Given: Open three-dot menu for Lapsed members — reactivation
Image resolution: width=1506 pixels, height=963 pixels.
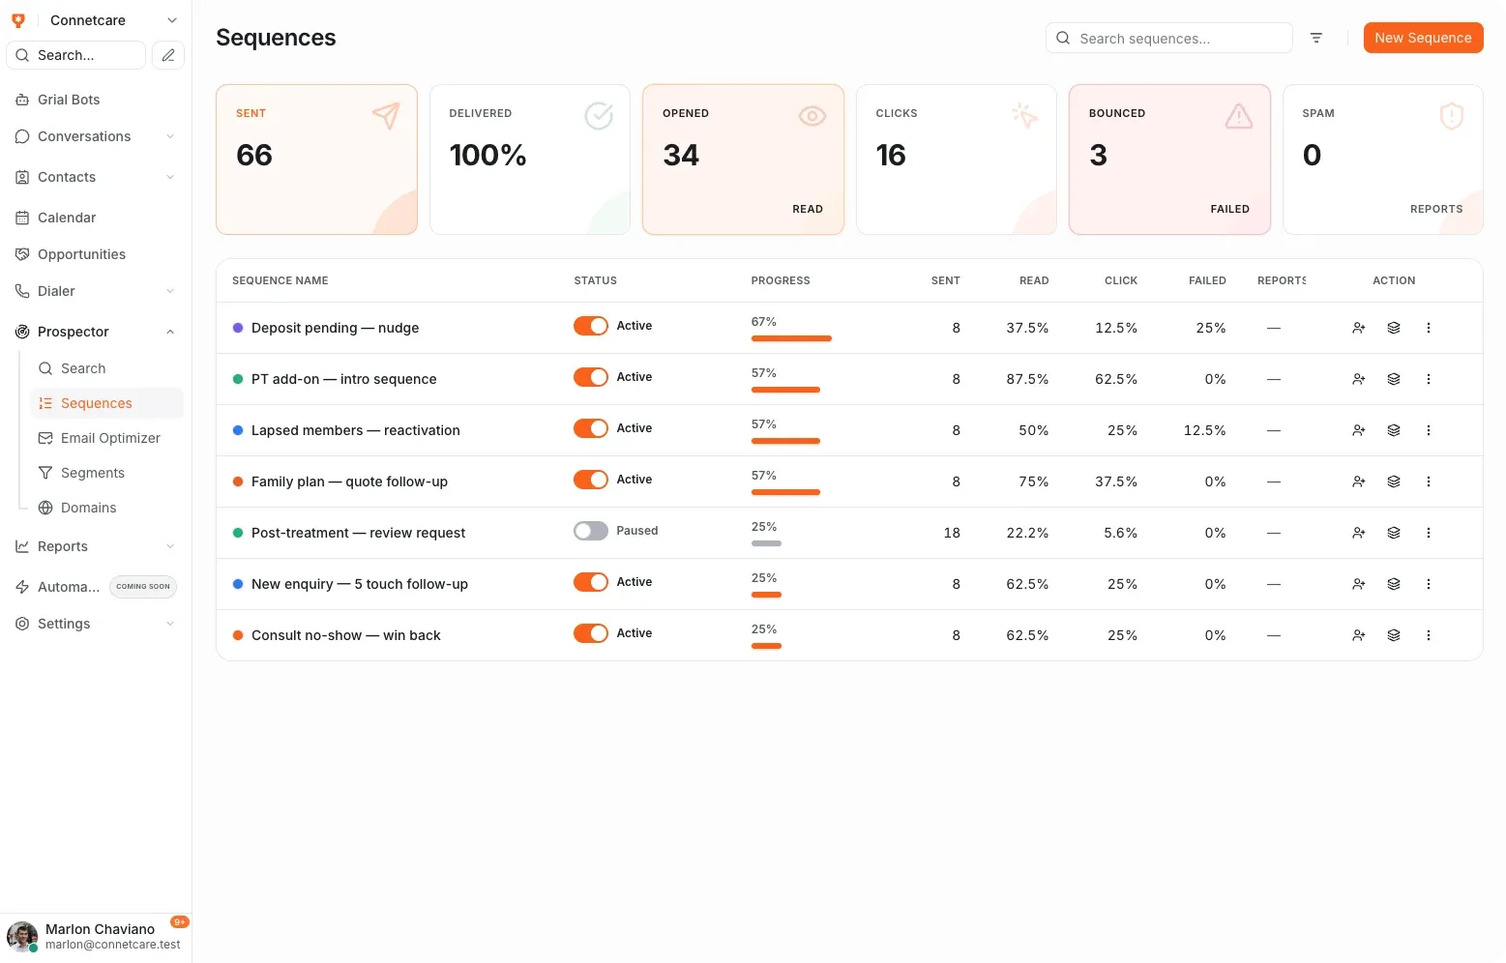Looking at the screenshot, I should coord(1429,430).
